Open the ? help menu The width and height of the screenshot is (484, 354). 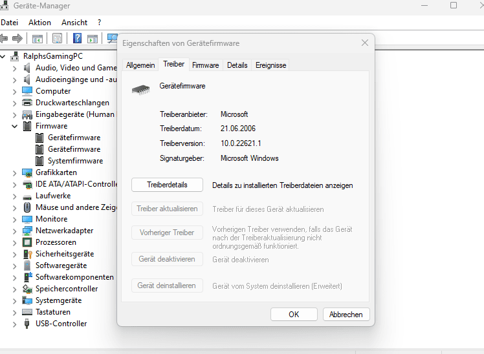click(x=99, y=23)
